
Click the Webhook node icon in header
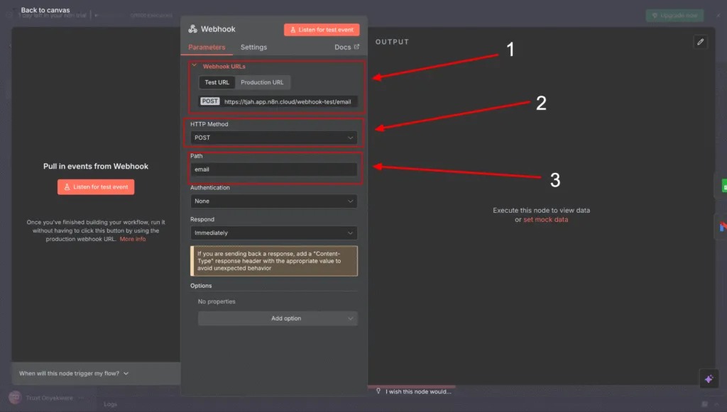point(192,30)
